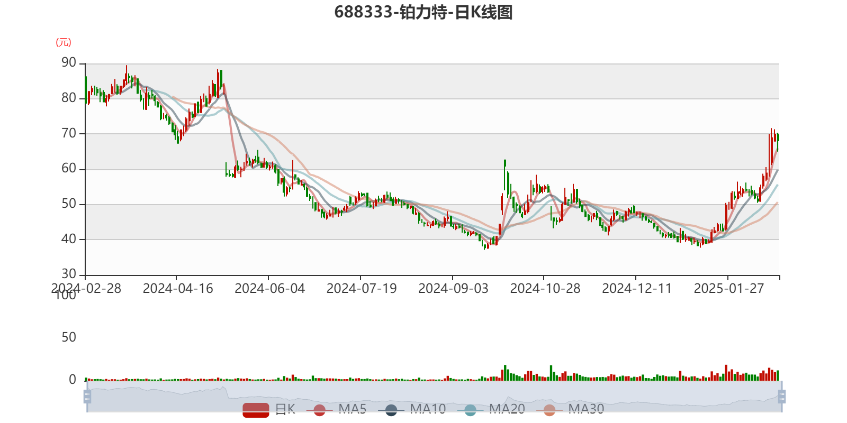The width and height of the screenshot is (847, 423).
Task: Click the 2024-06-04 date label
Action: (x=270, y=289)
